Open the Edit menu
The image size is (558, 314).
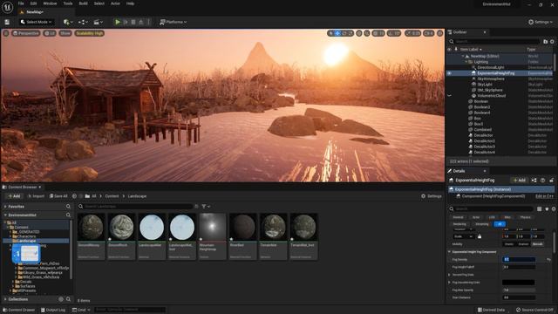coord(33,3)
